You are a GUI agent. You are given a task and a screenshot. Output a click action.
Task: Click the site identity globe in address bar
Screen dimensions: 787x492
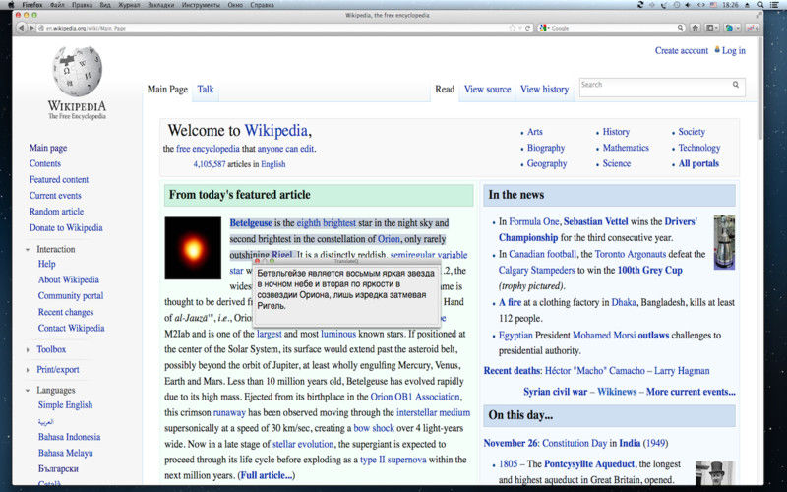click(x=41, y=29)
